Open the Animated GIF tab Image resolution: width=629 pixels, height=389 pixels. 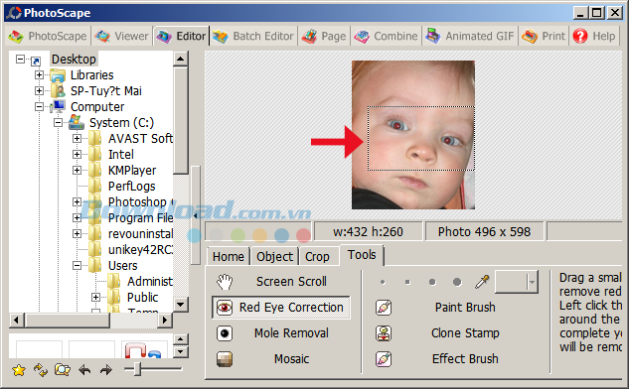click(470, 37)
